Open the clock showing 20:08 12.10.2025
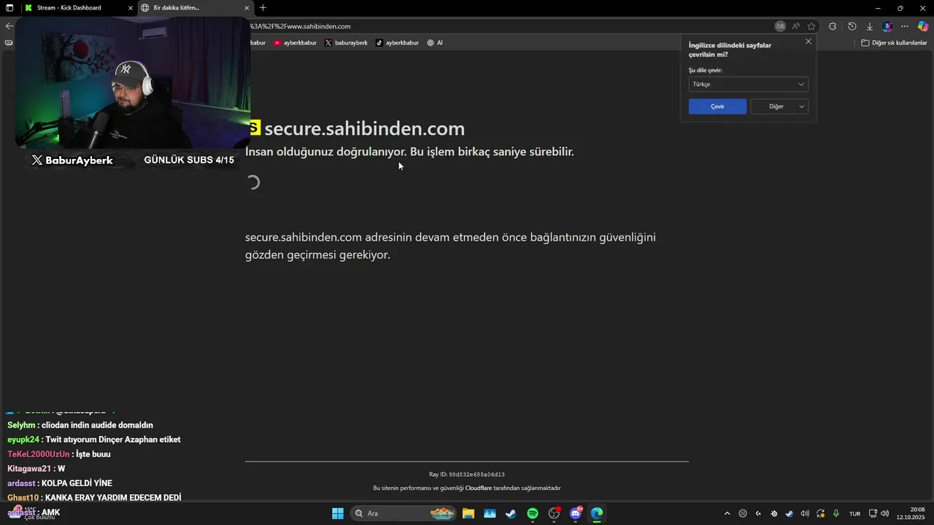 911,513
